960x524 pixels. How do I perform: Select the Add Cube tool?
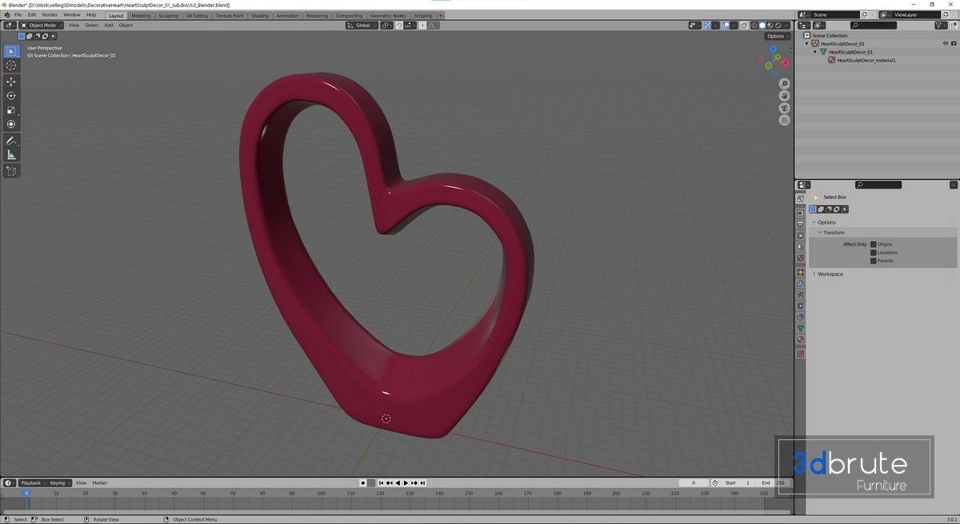coord(11,171)
